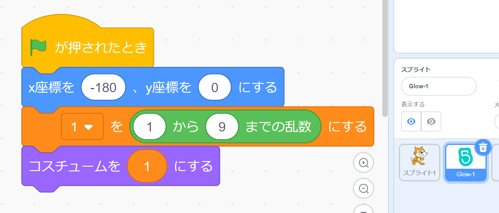This screenshot has width=499, height=213.
Task: Show the sprite using the eye button
Action: click(x=411, y=121)
